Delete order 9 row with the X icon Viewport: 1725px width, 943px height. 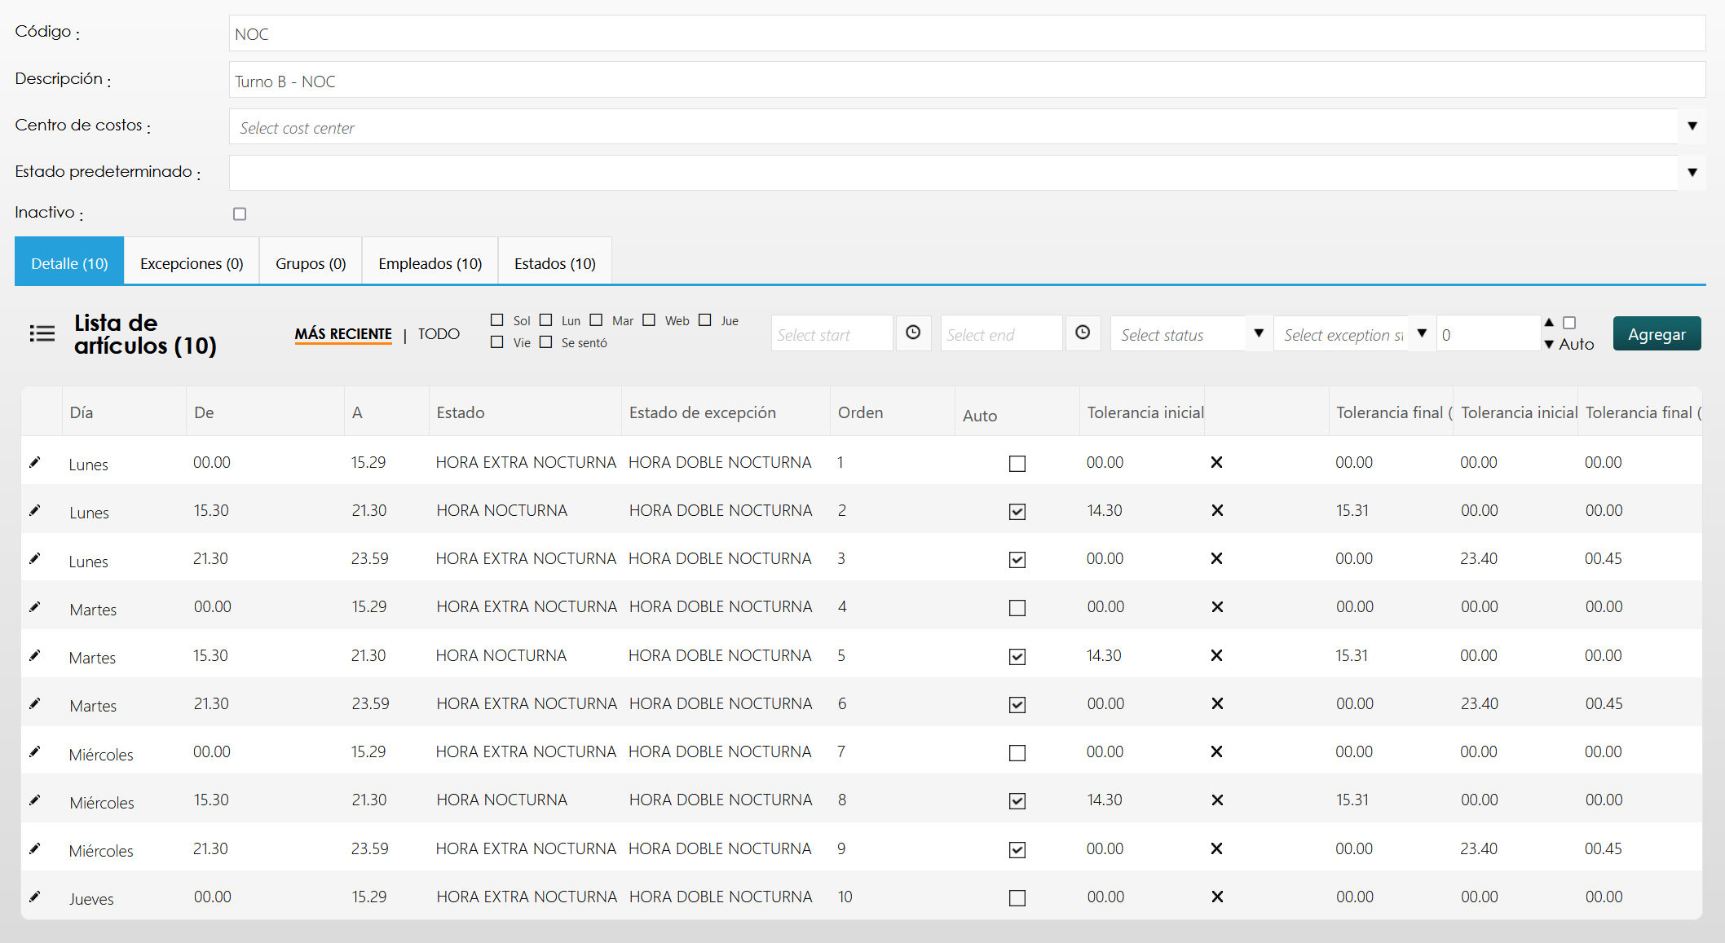click(x=1216, y=848)
